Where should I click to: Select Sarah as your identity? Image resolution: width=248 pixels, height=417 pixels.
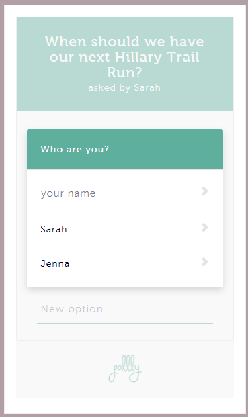(x=125, y=229)
